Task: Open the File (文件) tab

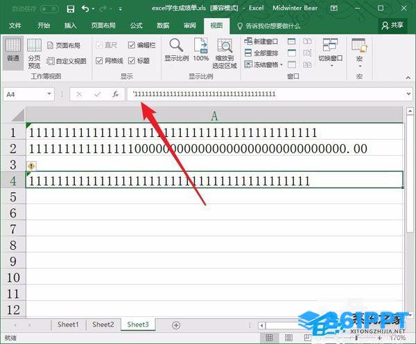Action: click(x=15, y=26)
